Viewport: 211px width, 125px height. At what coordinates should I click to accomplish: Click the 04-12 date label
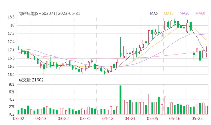[108, 118]
